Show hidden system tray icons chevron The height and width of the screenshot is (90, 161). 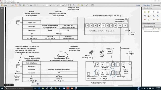[x=142, y=88]
